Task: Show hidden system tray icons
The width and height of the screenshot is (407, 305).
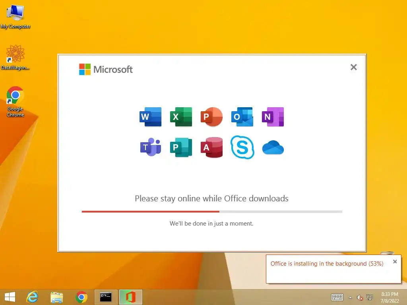Action: pyautogui.click(x=351, y=297)
